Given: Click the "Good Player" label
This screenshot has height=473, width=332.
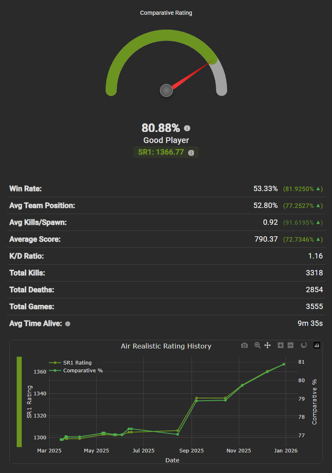Looking at the screenshot, I should [x=166, y=140].
